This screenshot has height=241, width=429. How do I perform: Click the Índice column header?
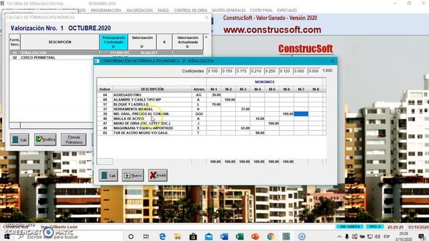(105, 89)
